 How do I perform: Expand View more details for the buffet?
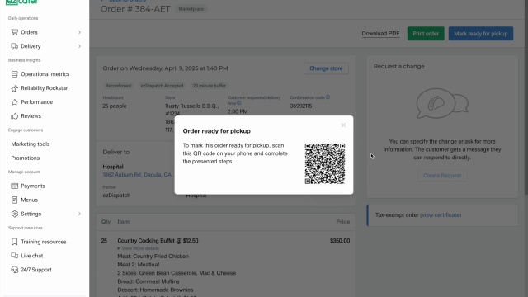[x=138, y=248]
